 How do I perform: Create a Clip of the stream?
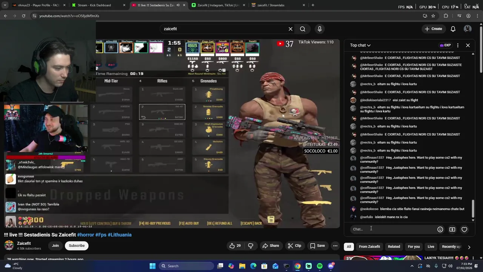(x=294, y=246)
